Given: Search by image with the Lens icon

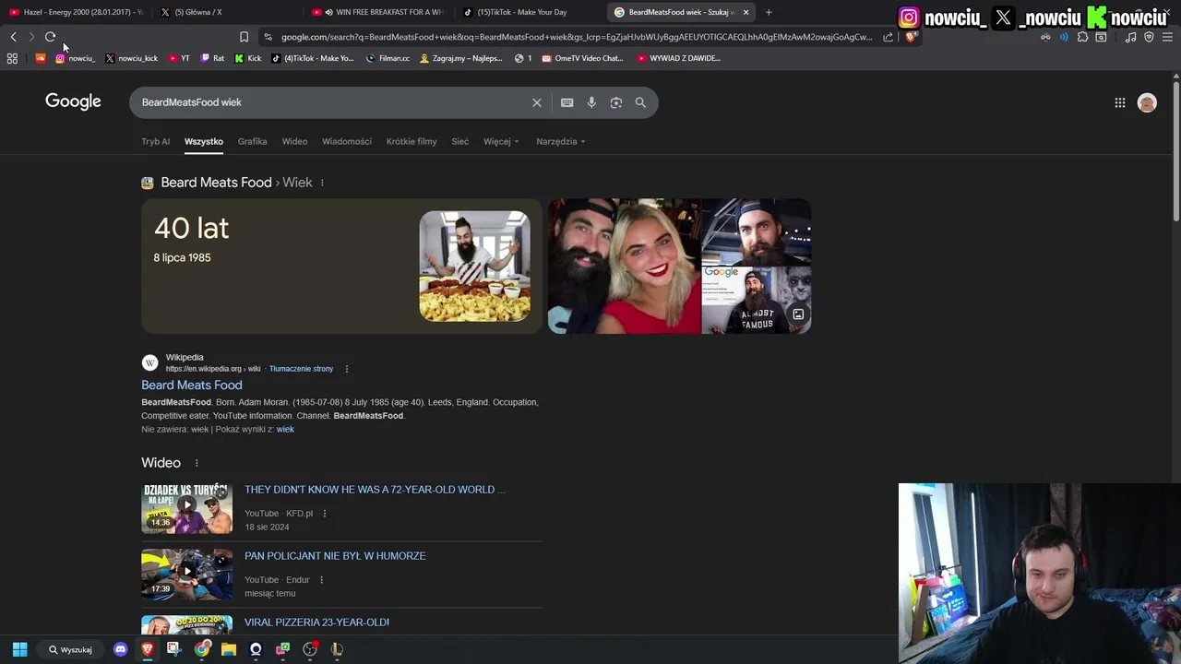Looking at the screenshot, I should (x=615, y=102).
